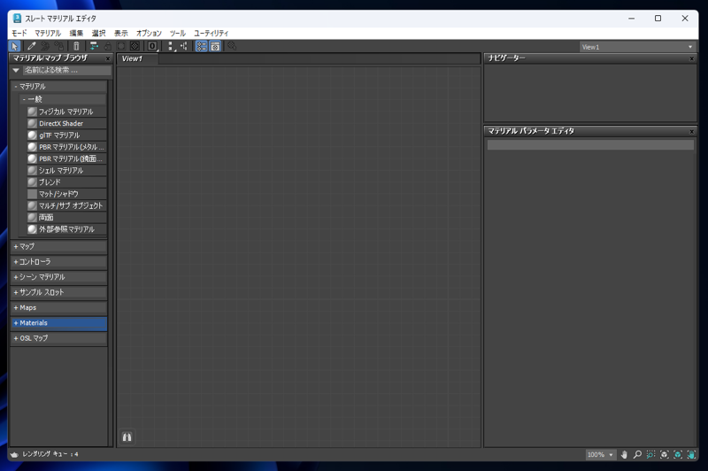
Task: Click the Move Children toolbar icon
Action: click(x=94, y=46)
